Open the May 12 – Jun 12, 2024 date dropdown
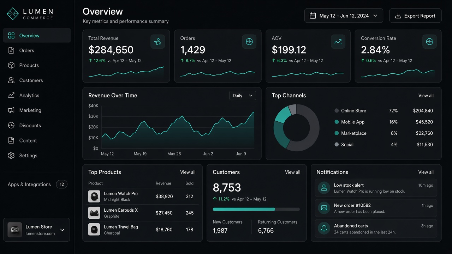 344,16
